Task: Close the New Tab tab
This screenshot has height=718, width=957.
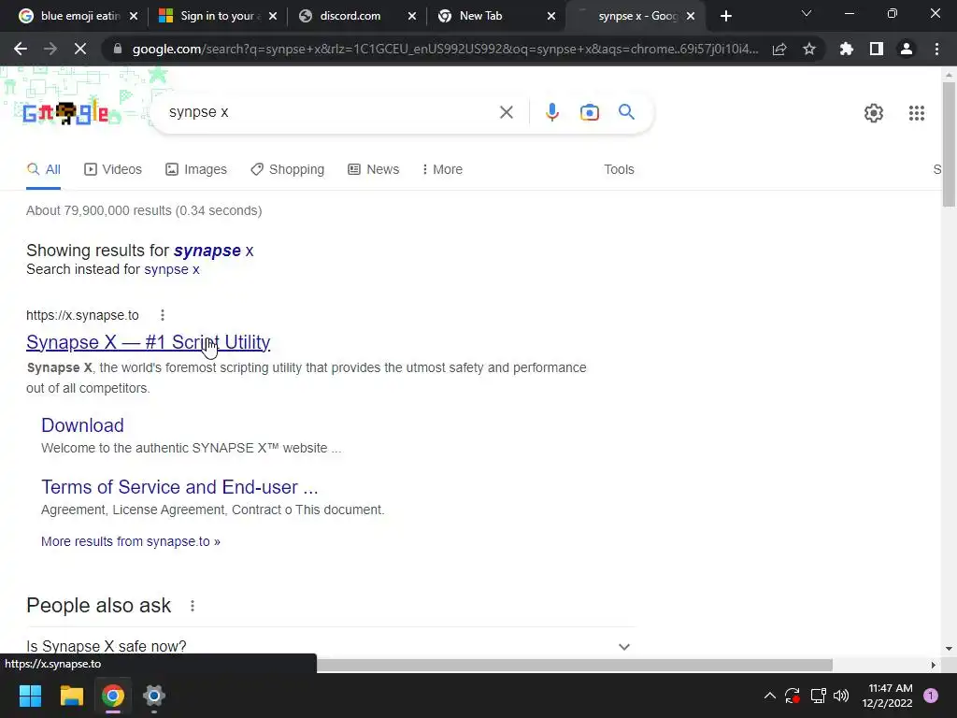Action: 551,16
